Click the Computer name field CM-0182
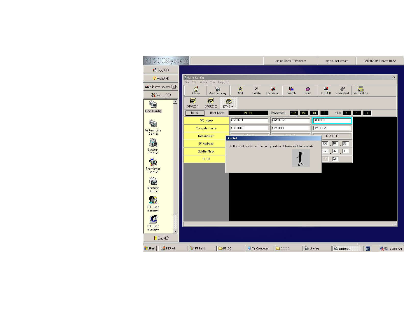Image resolution: width=418 pixels, height=314 pixels. click(332, 128)
